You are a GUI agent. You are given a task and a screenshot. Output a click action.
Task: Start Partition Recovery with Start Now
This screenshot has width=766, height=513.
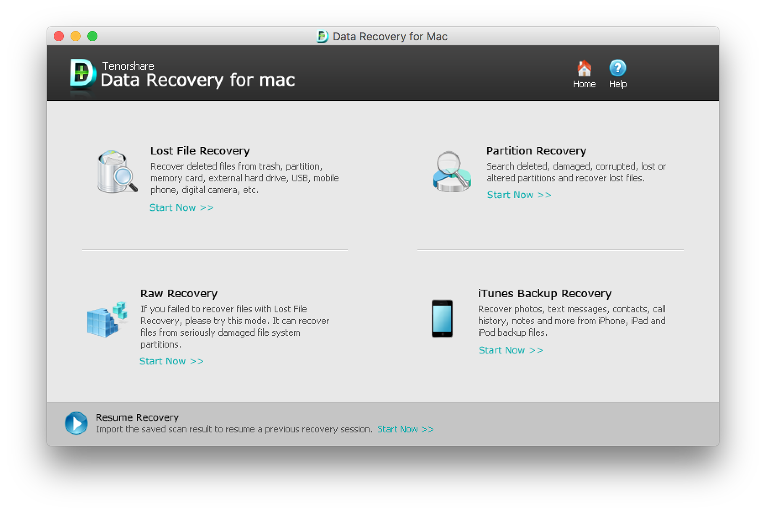pos(519,195)
